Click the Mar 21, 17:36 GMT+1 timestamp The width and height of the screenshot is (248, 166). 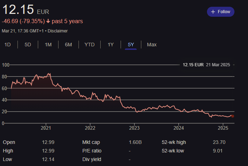click(x=22, y=31)
